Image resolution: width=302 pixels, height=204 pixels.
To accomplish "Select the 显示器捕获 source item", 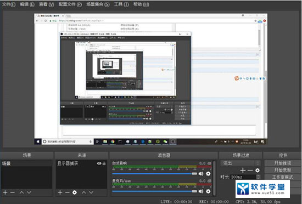I will pyautogui.click(x=81, y=163).
